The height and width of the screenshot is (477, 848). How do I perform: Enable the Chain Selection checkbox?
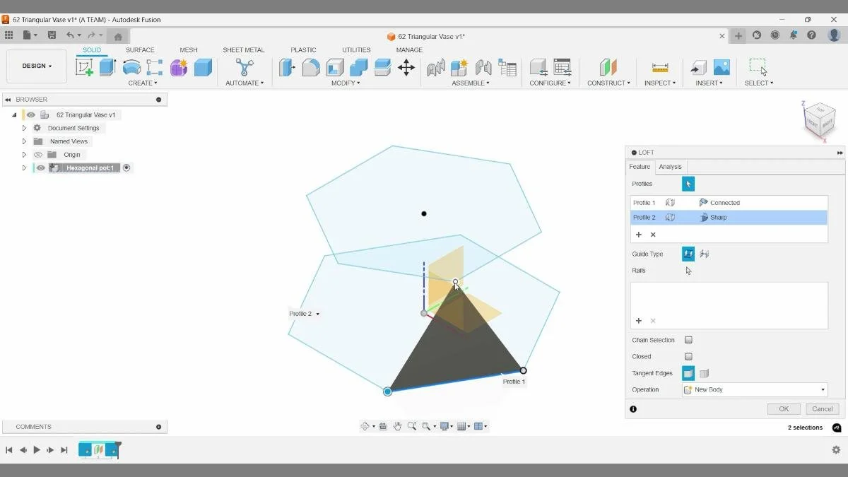(689, 340)
